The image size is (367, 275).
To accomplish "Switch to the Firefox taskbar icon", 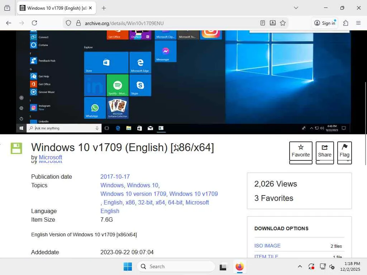I will pos(240,266).
